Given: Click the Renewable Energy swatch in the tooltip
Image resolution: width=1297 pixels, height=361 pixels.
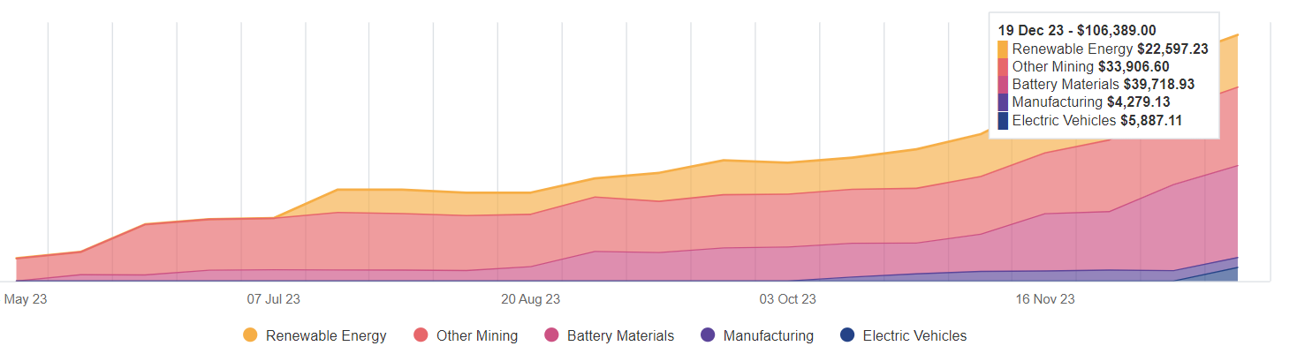Looking at the screenshot, I should 1003,49.
